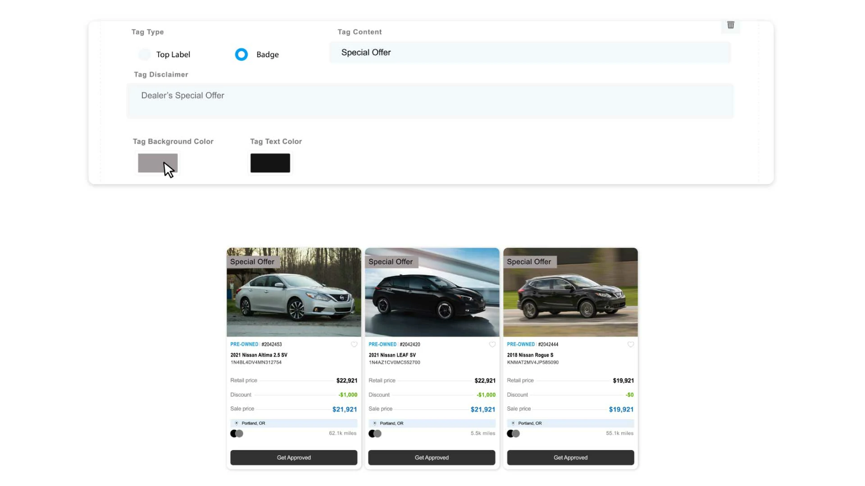Click the Rogue sale price $19,921
This screenshot has width=865, height=486.
coord(621,409)
